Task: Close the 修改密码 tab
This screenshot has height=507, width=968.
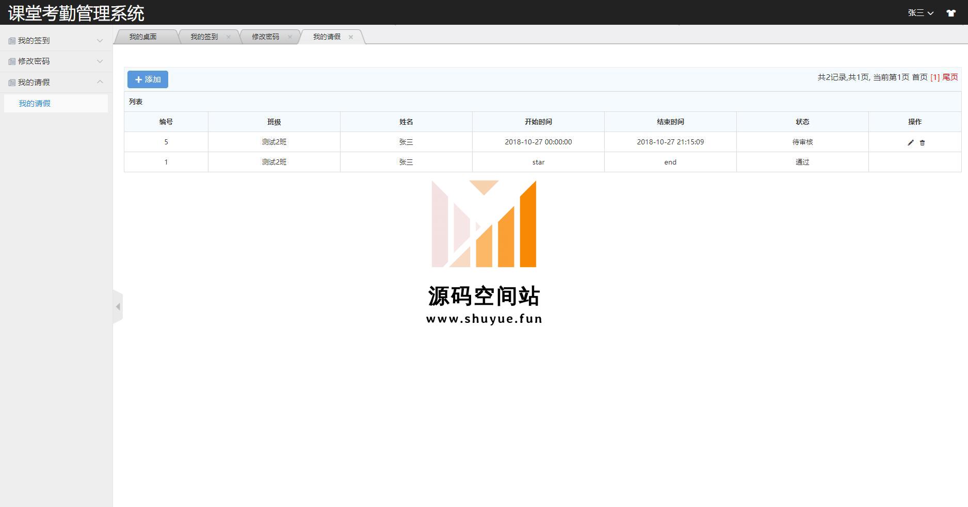Action: click(x=290, y=37)
